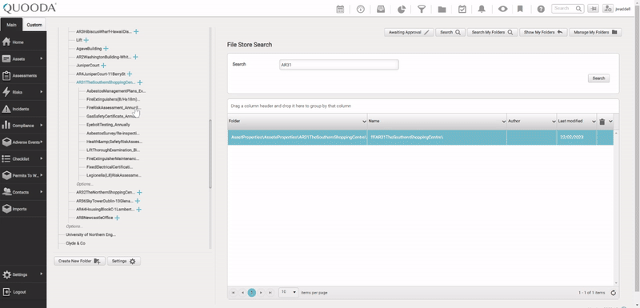
Task: Open Imports in the sidebar
Action: (23, 209)
